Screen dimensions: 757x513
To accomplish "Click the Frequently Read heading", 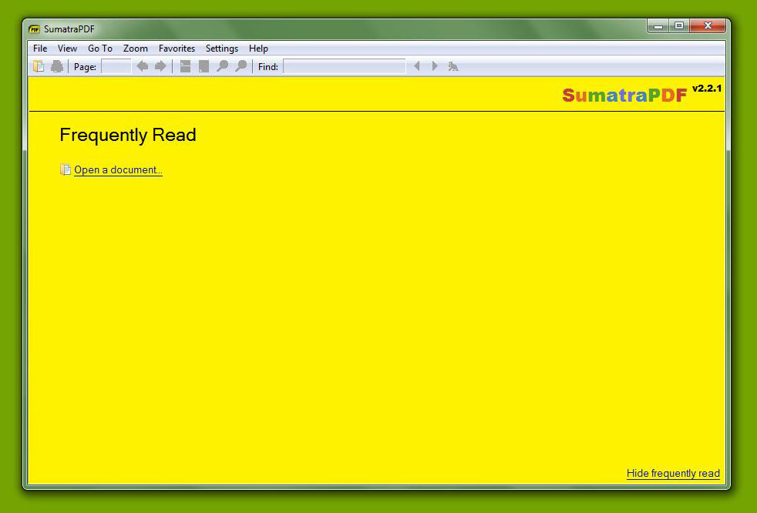I will 128,135.
